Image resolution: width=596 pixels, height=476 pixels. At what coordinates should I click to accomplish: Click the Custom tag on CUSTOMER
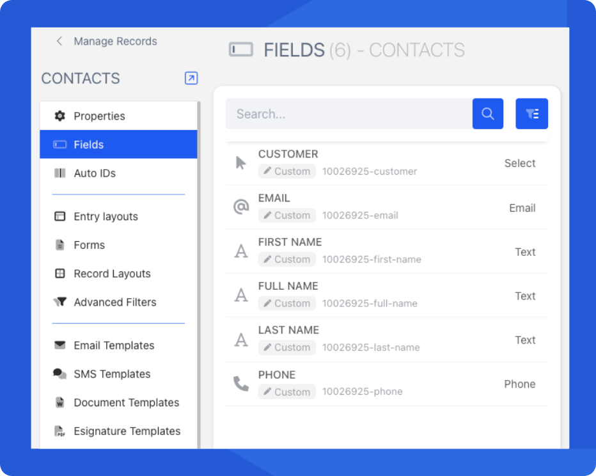(x=287, y=171)
